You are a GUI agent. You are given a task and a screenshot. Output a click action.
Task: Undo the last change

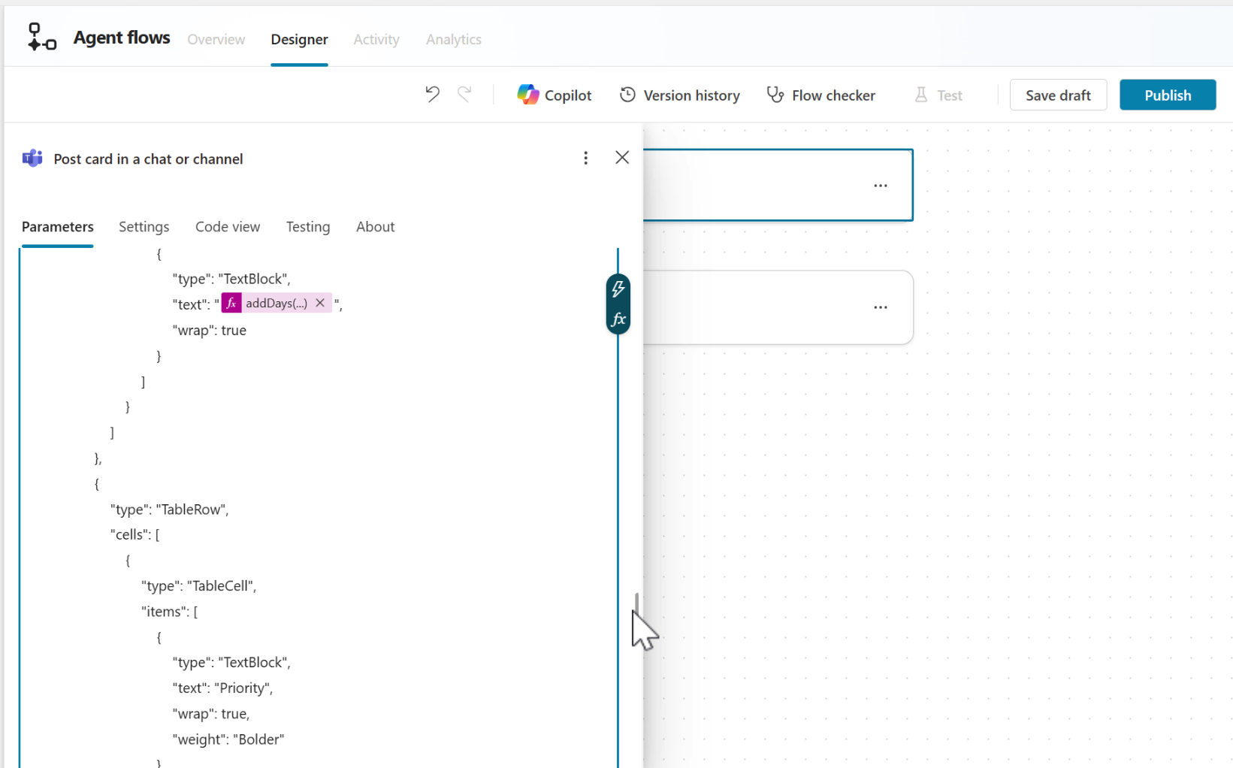coord(432,95)
